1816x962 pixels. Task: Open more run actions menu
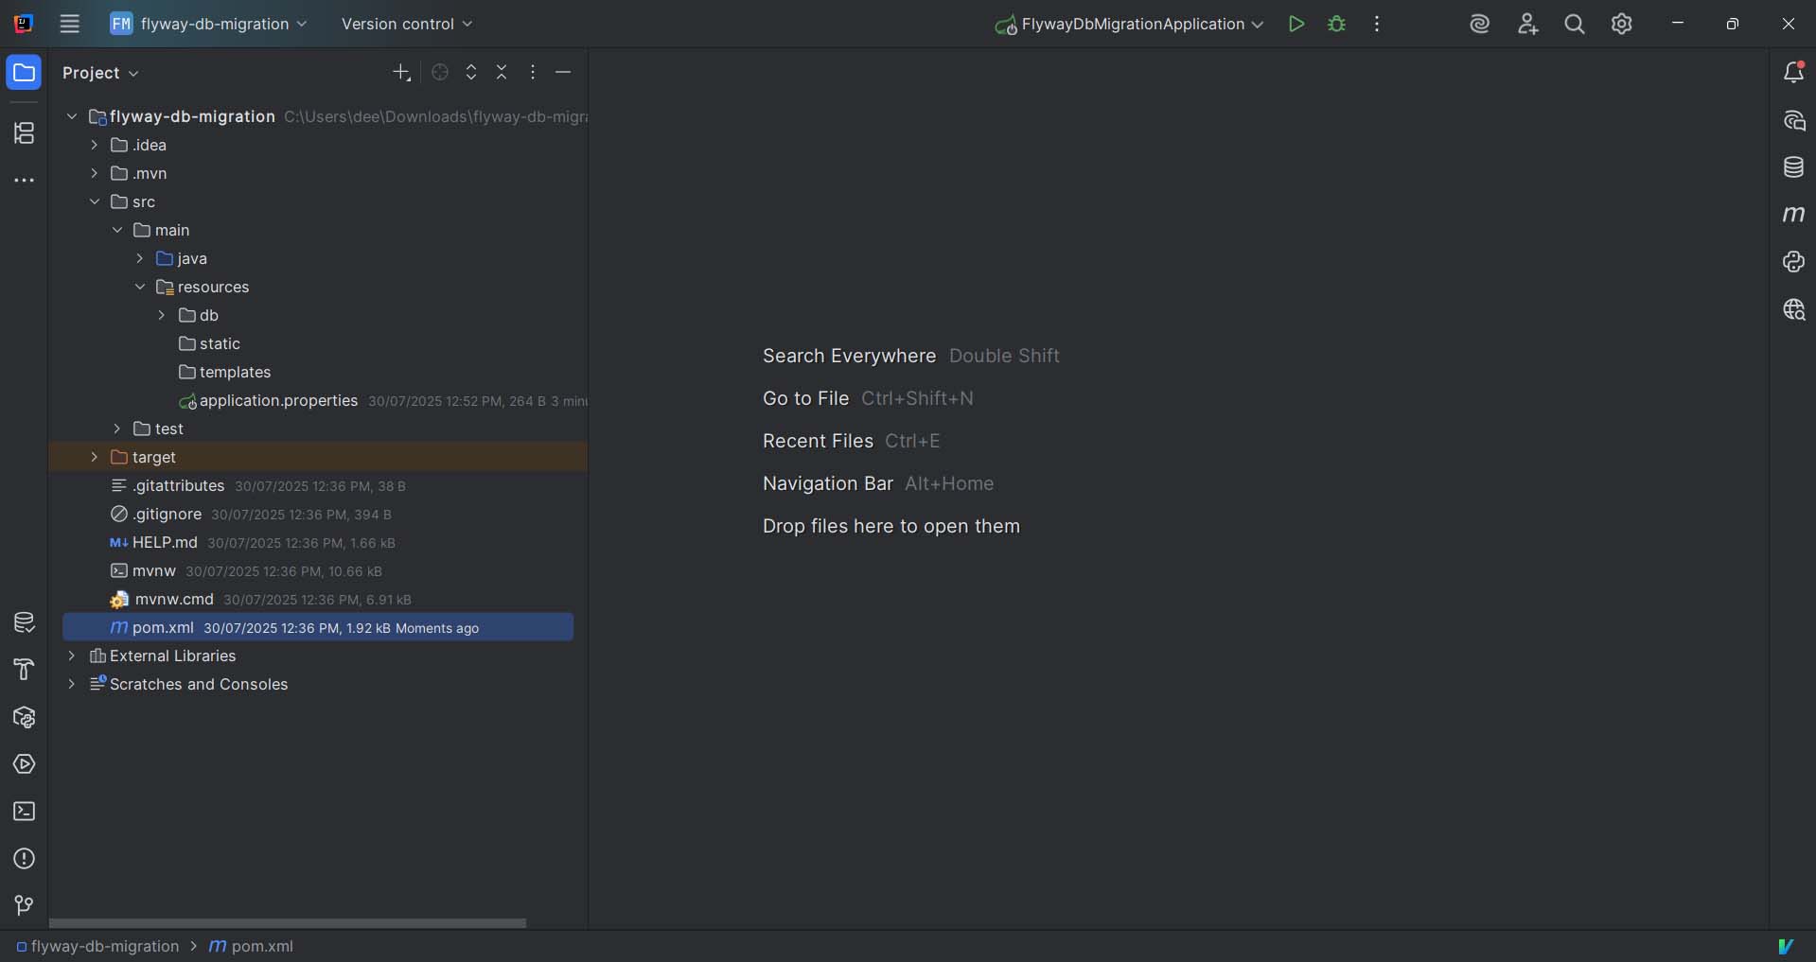point(1377,25)
